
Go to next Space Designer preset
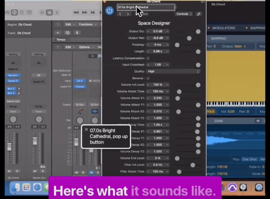click(x=128, y=14)
